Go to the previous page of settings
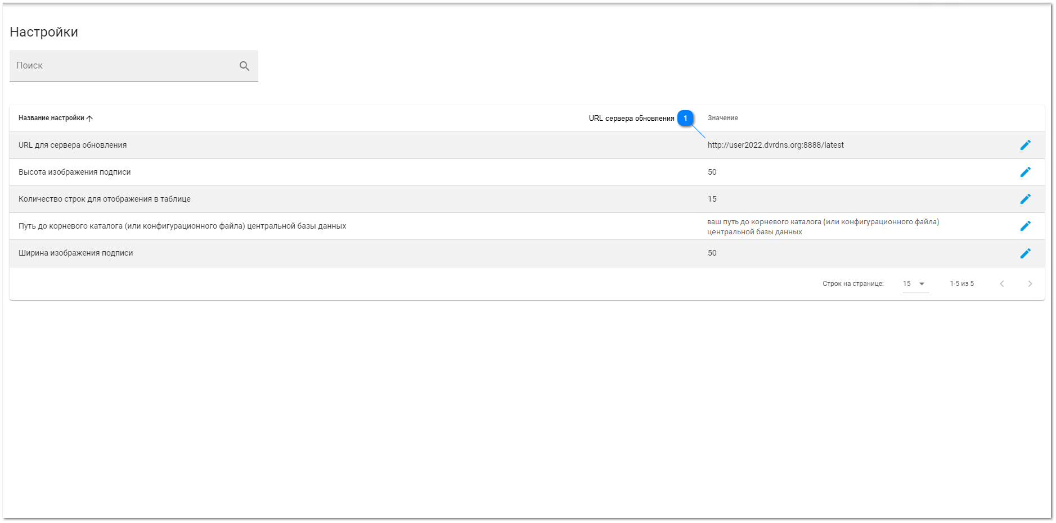 (1001, 284)
